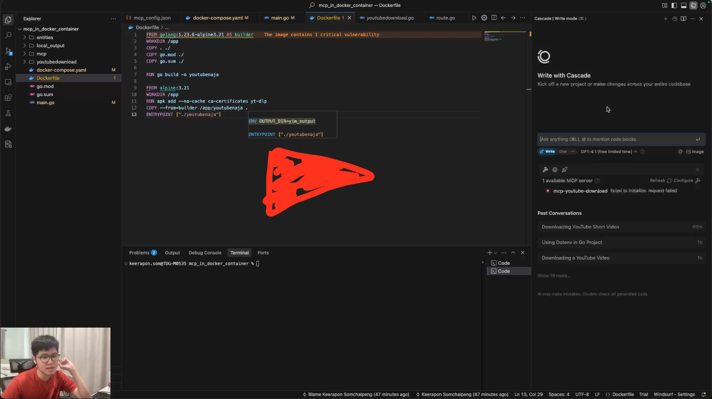Open the command center search box
The height and width of the screenshot is (399, 712).
click(356, 6)
